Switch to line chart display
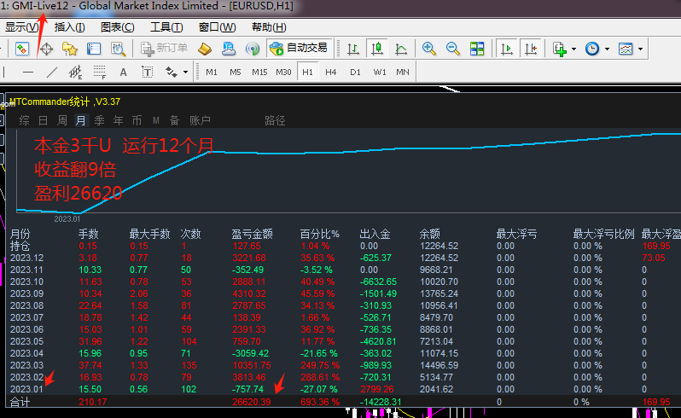Image resolution: width=681 pixels, height=418 pixels. pos(401,49)
